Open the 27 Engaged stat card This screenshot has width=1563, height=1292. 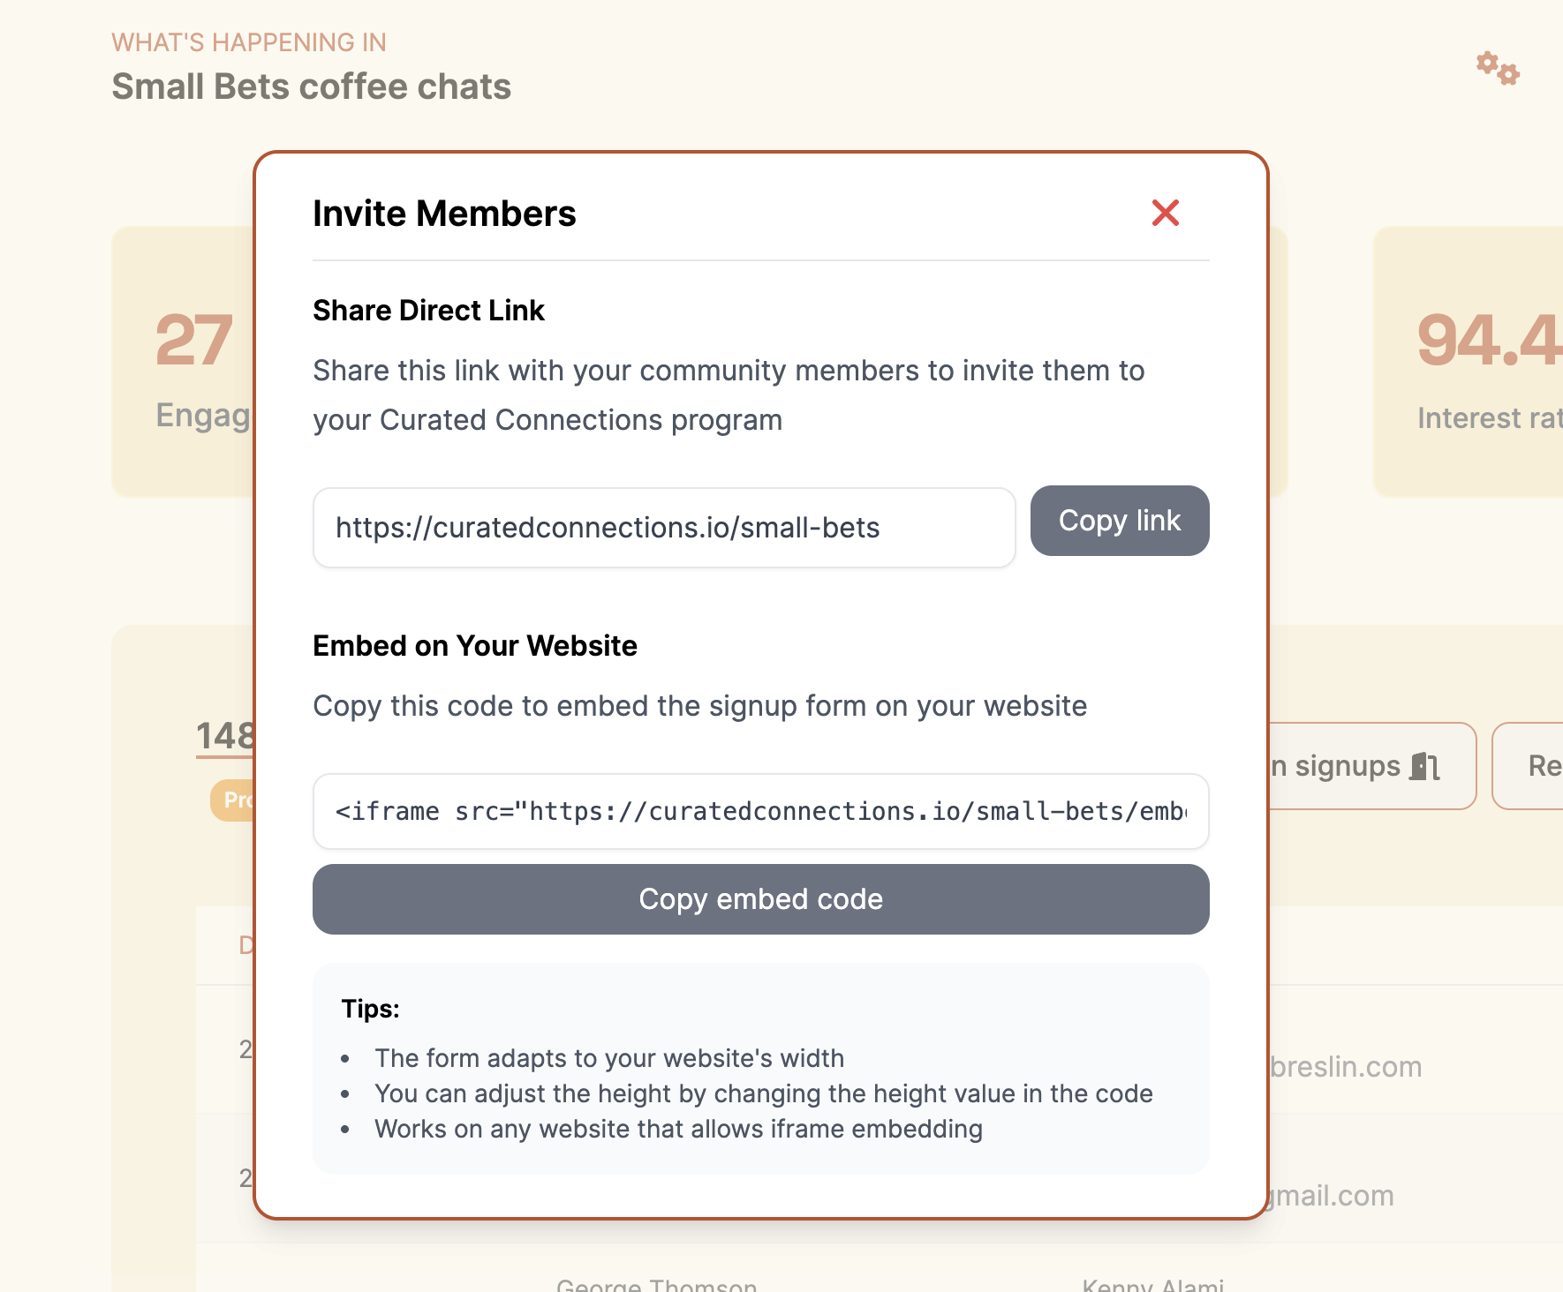[x=184, y=362]
